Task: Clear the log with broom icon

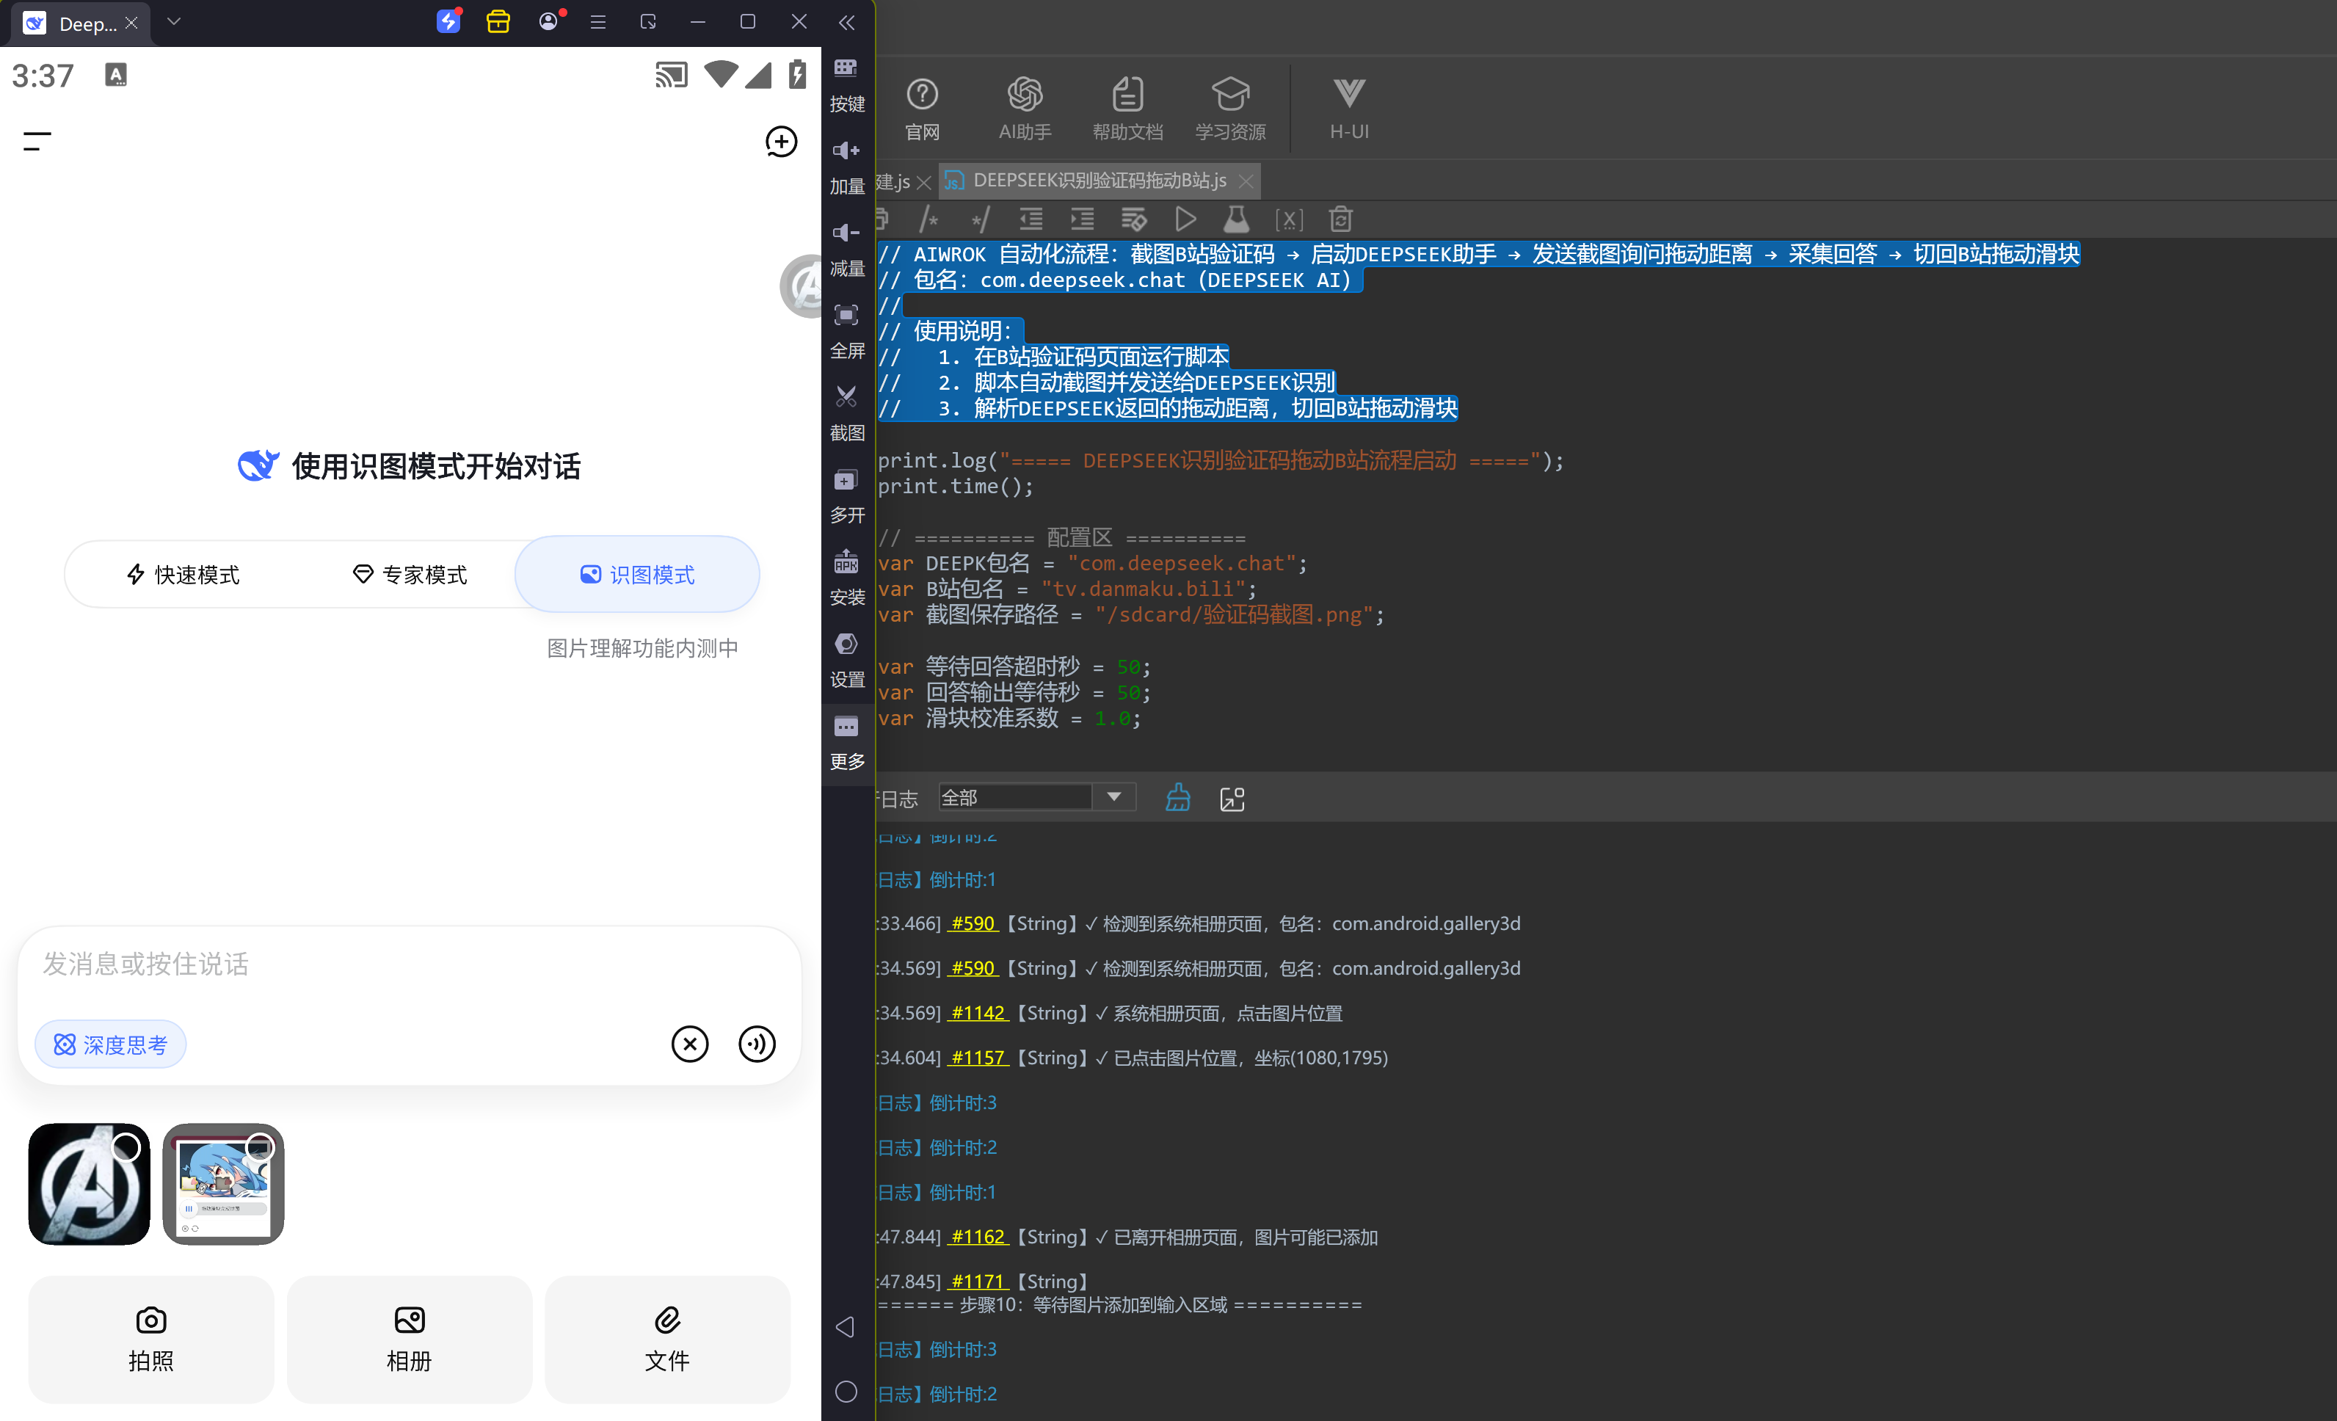Action: (x=1178, y=798)
